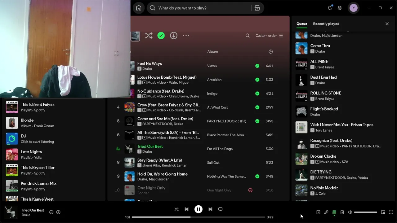Screen dimensions: 397x223
Task: Open the Views album link
Action: coord(212,66)
